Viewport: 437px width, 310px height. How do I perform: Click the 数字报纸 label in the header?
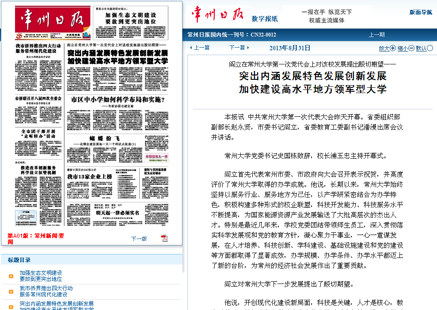point(265,19)
